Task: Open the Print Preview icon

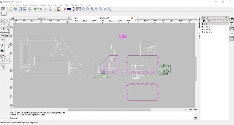Action: [30, 9]
